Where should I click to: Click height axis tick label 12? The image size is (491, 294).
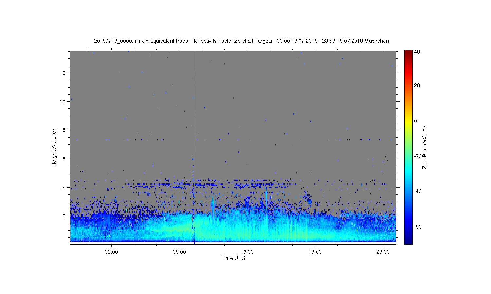coord(63,73)
